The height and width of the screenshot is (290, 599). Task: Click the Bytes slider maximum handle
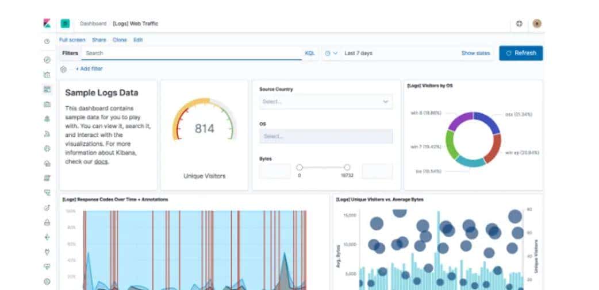tap(347, 167)
